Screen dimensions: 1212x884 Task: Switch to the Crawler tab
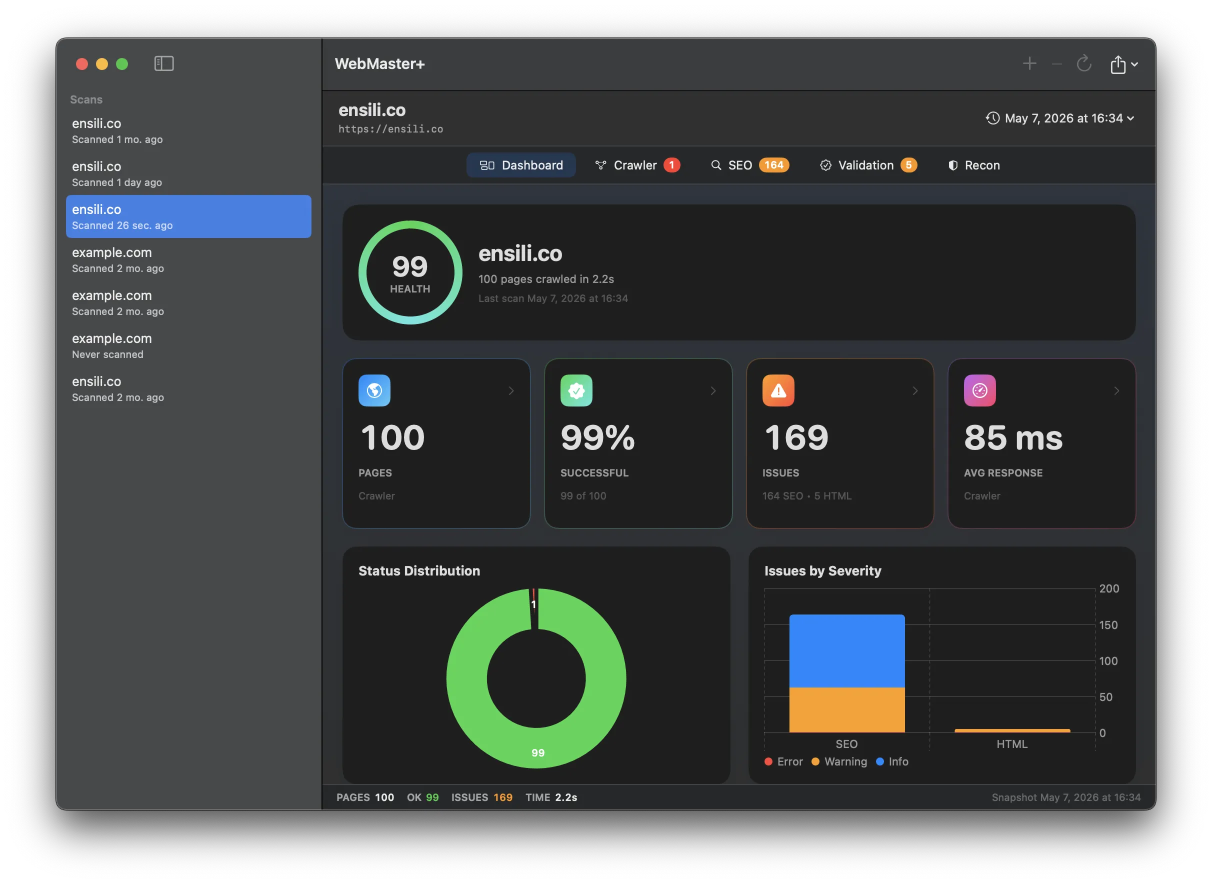click(x=637, y=165)
